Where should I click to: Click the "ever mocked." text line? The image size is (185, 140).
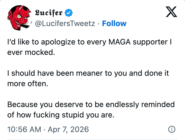pos(31,52)
